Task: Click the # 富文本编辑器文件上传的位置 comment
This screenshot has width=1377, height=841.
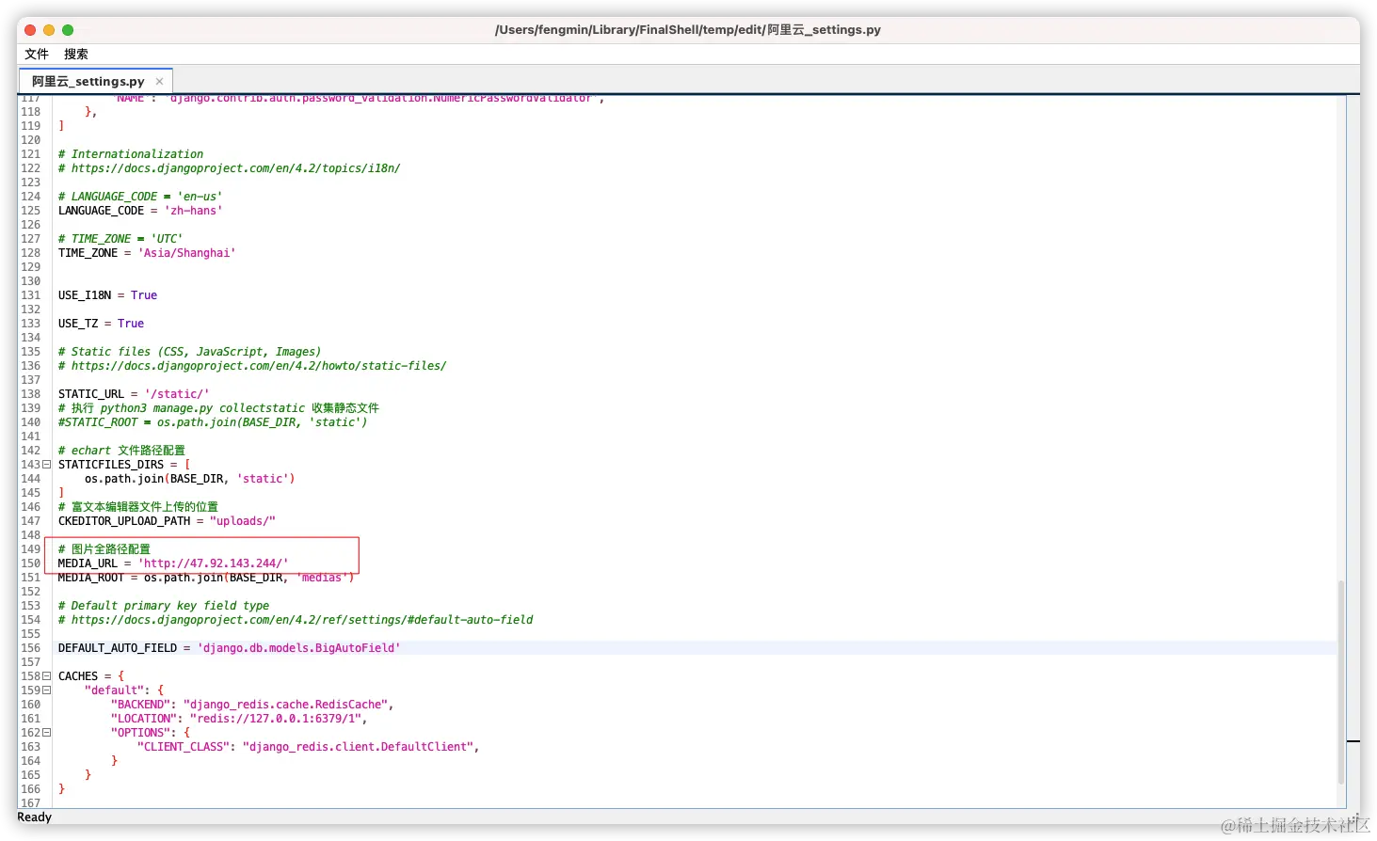Action: tap(138, 507)
